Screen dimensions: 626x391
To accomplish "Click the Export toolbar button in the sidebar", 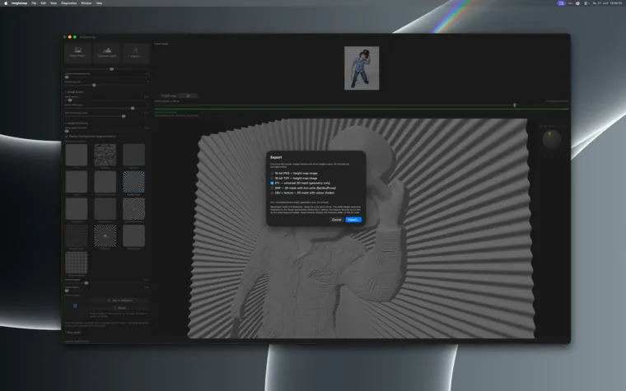I will (x=136, y=53).
